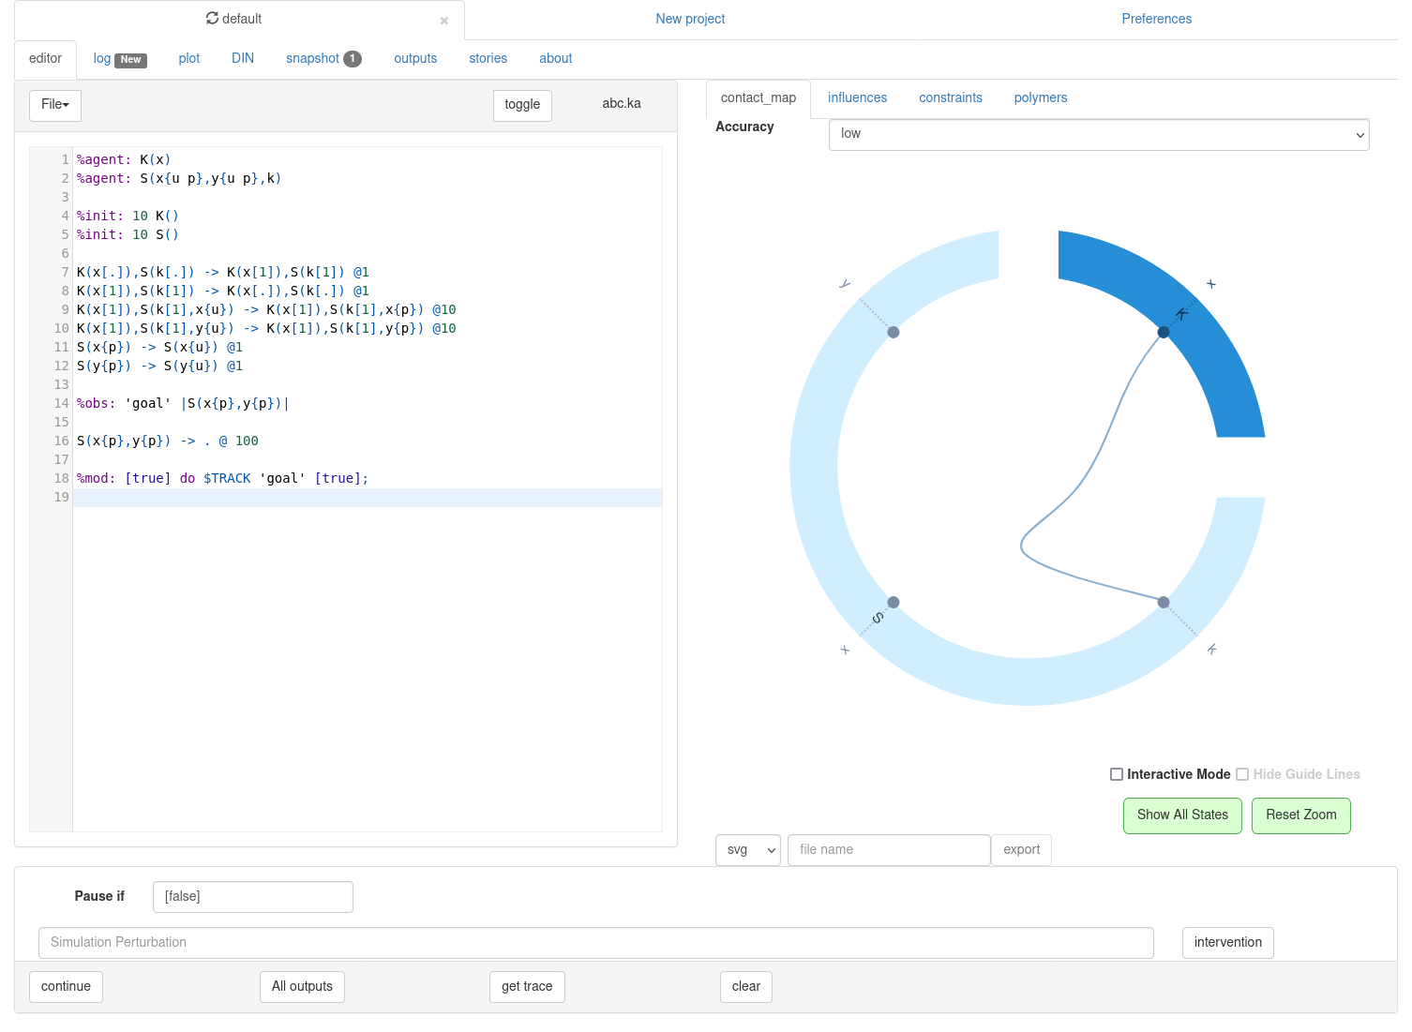Viewport: 1412px width, 1032px height.
Task: Switch to the constraints tab
Action: [x=951, y=97]
